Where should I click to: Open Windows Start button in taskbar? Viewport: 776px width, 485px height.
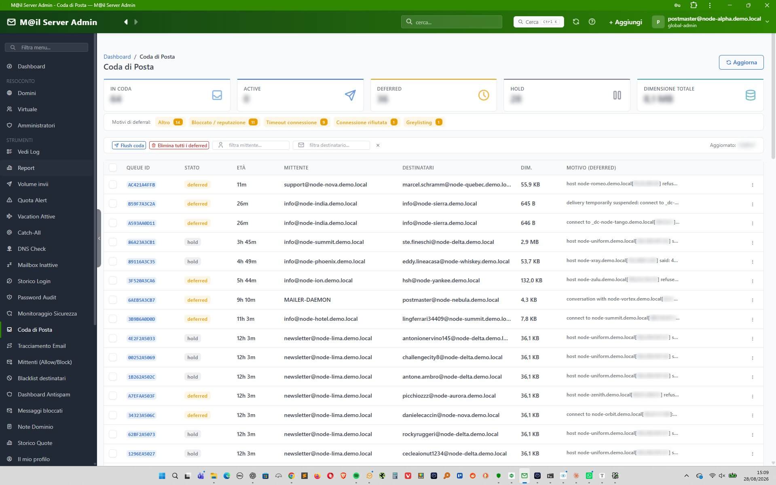(x=162, y=476)
